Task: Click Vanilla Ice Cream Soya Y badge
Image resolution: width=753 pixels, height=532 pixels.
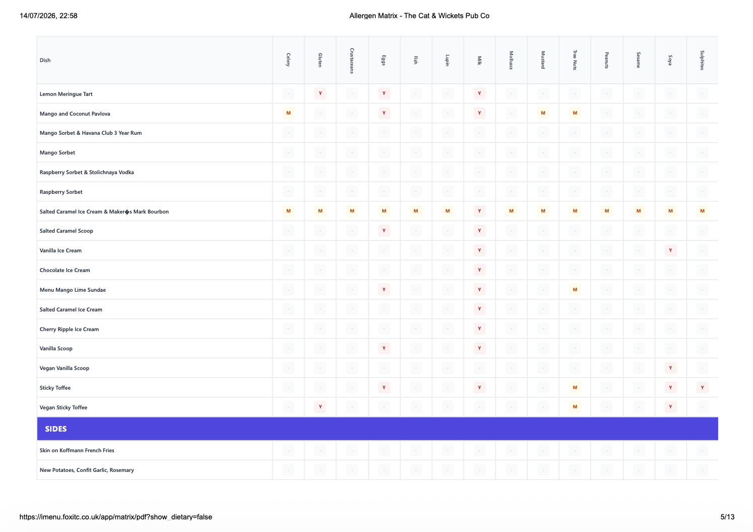Action: tap(671, 250)
